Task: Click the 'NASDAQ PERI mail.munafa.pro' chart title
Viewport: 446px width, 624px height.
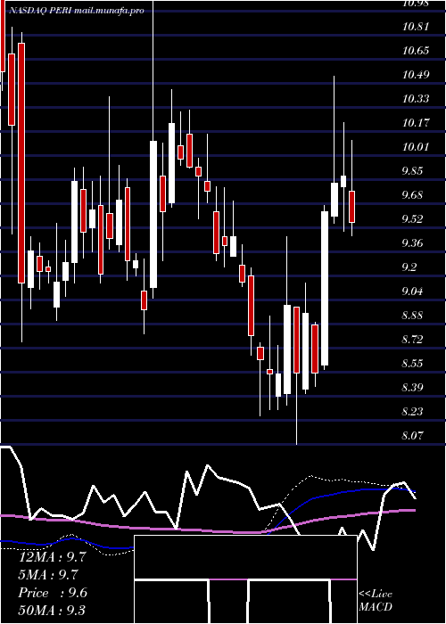Action: click(x=76, y=11)
